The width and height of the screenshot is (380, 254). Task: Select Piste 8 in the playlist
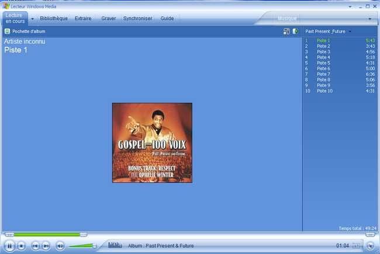pos(340,79)
